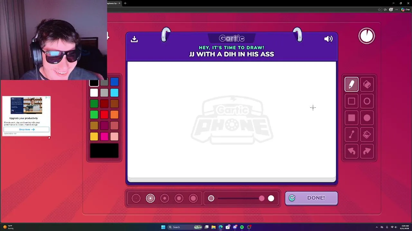Click the white drawing canvas
412x231 pixels.
tap(232, 120)
